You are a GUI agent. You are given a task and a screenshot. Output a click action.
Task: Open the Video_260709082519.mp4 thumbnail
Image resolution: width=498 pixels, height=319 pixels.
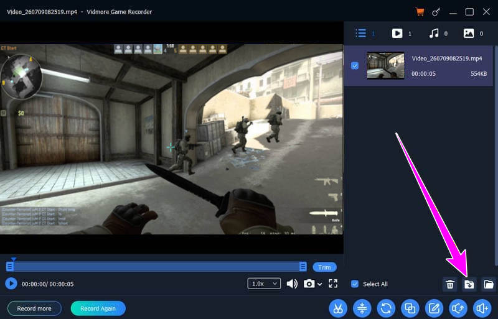(x=385, y=65)
